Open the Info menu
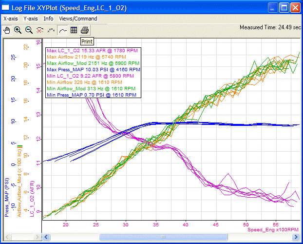The image size is (303, 244). (x=49, y=19)
